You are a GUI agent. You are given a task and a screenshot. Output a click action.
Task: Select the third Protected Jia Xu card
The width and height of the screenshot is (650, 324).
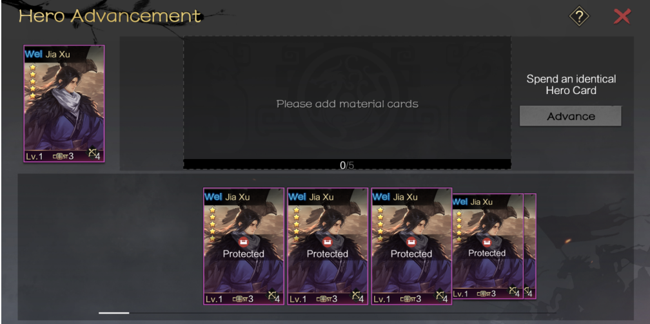[411, 247]
